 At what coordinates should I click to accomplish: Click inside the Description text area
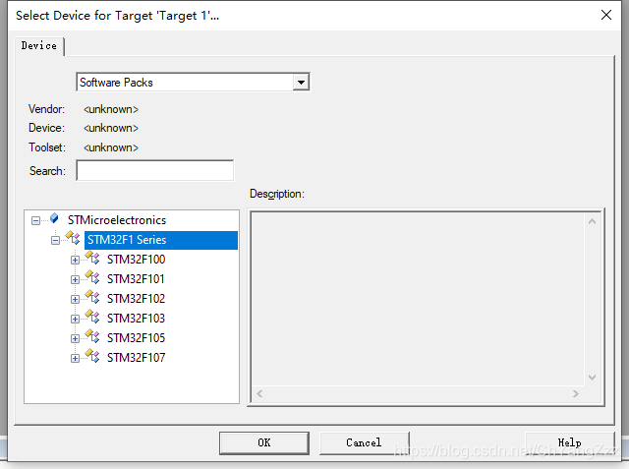pyautogui.click(x=418, y=299)
